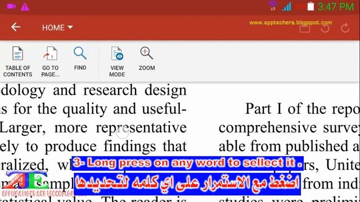The image size is (360, 202).
Task: Tap the save icon in the header
Action: click(305, 28)
